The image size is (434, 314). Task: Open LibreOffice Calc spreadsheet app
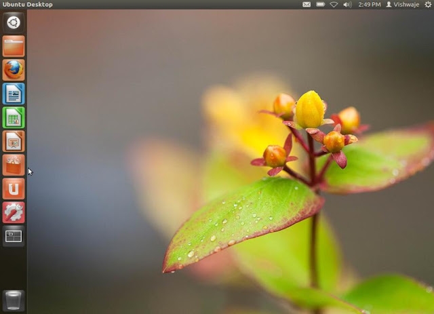13,117
